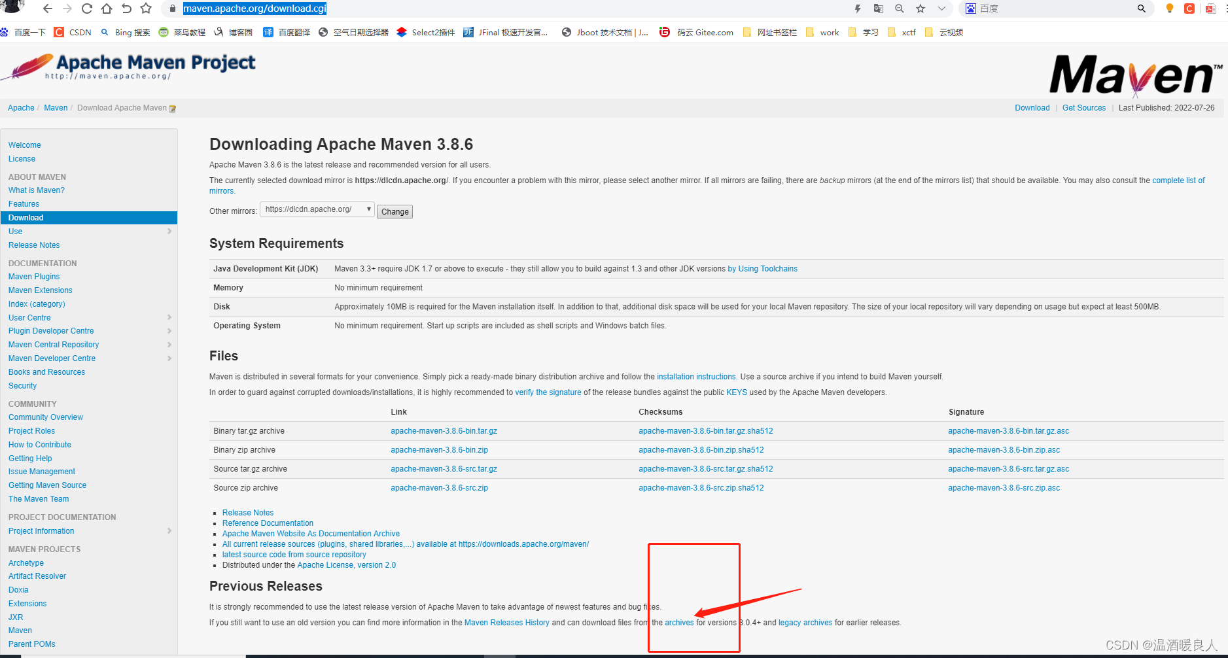Select Welcome in the sidebar

[24, 145]
